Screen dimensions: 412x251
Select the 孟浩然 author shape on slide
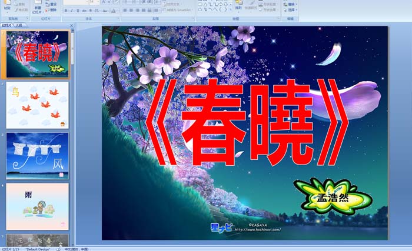(x=333, y=197)
